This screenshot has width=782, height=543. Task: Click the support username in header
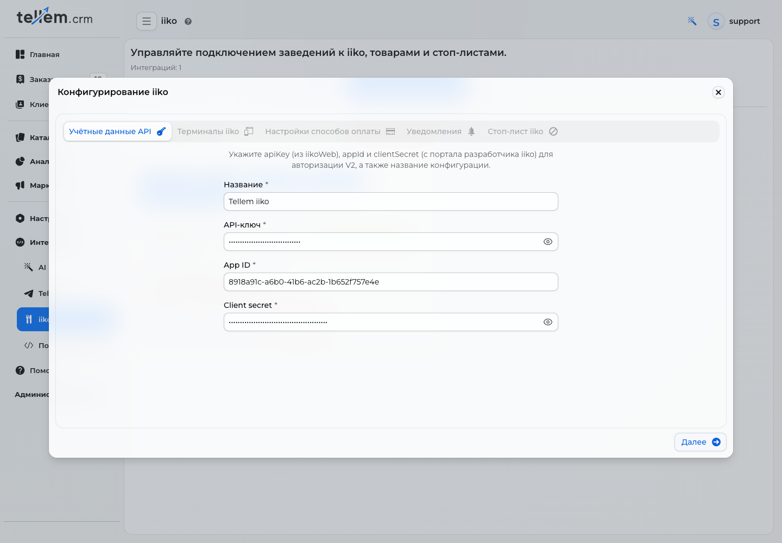(745, 21)
